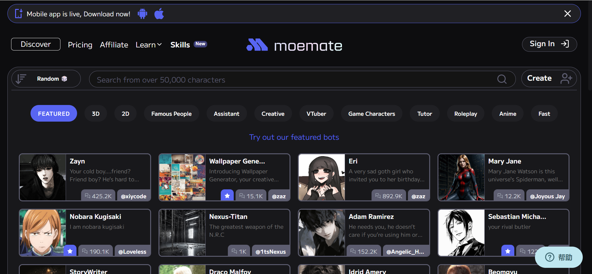Select the FEATURED category tab

click(54, 113)
